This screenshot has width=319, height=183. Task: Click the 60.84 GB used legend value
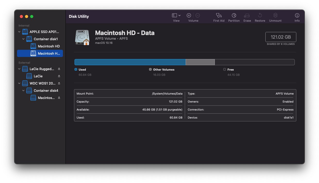click(x=85, y=75)
